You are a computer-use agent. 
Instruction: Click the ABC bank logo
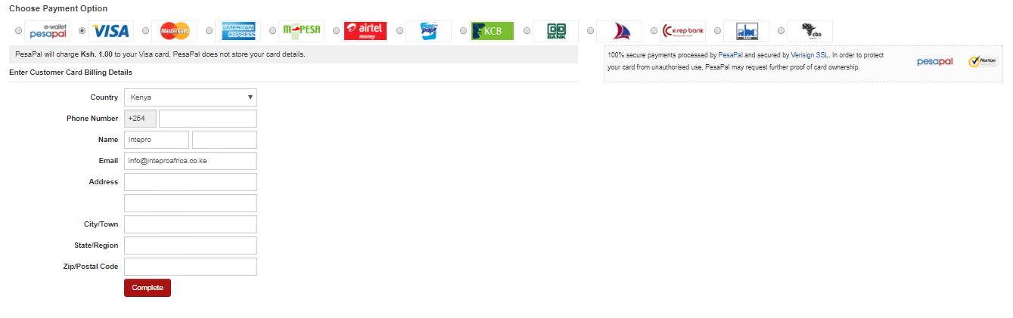[x=747, y=31]
